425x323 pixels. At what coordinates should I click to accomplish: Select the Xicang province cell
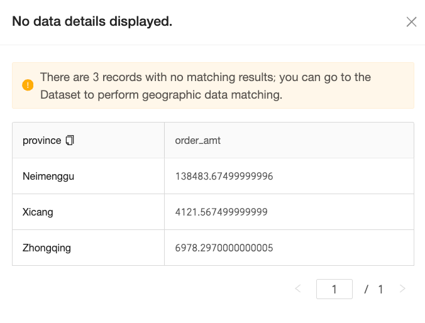[x=88, y=212]
